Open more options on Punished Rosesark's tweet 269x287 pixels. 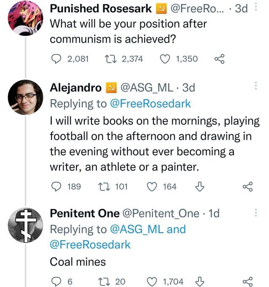pyautogui.click(x=256, y=7)
